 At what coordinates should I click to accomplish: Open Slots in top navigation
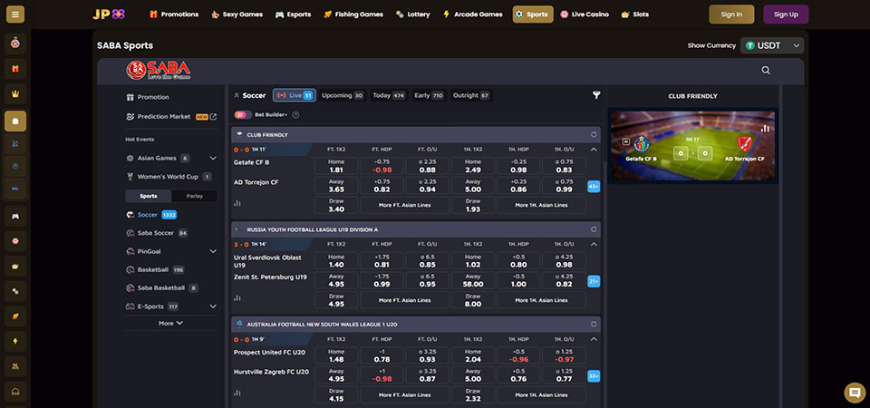pos(634,15)
